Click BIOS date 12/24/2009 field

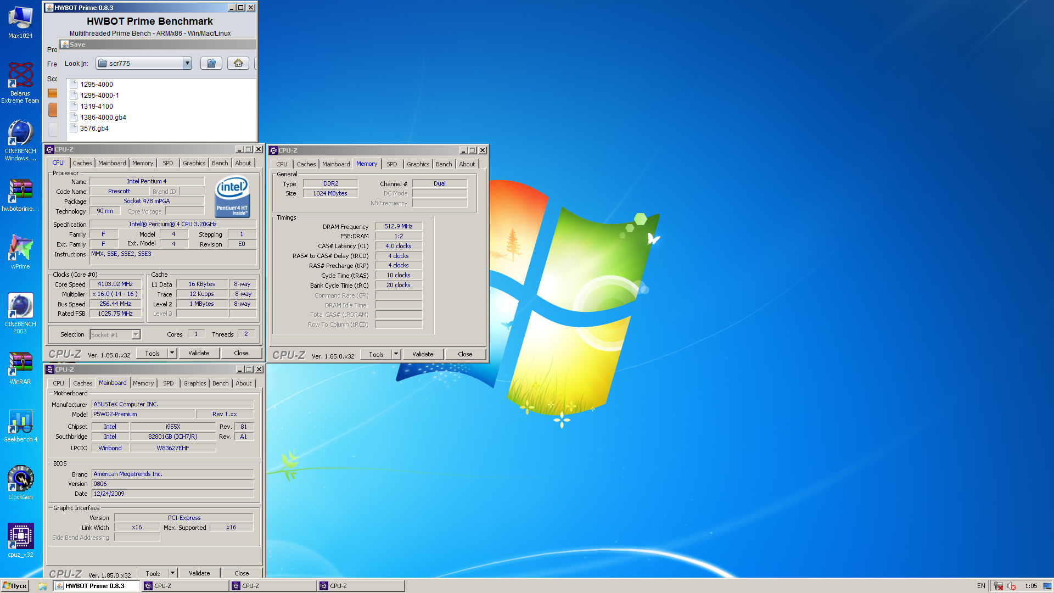[x=172, y=494]
